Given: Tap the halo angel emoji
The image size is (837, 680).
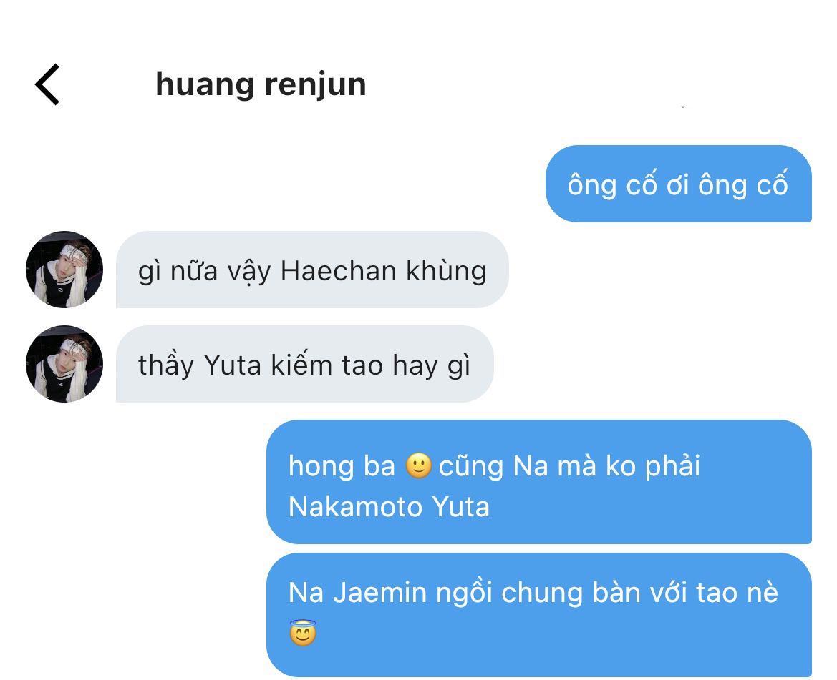Looking at the screenshot, I should (303, 633).
